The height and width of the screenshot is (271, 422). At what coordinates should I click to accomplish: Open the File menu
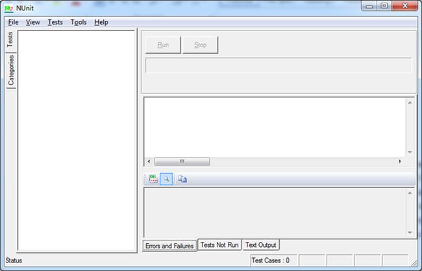click(13, 22)
